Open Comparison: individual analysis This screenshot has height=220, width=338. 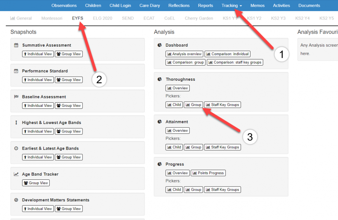point(227,54)
